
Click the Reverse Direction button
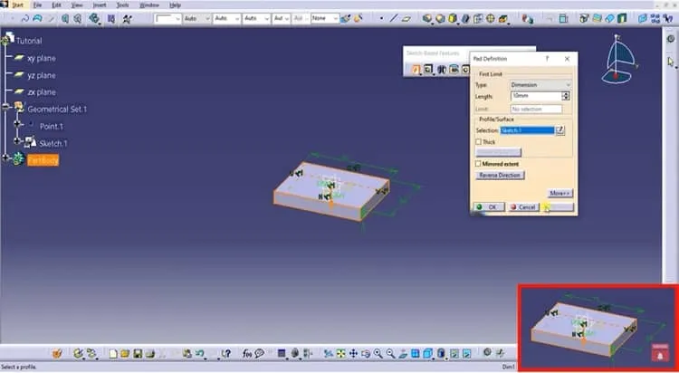pos(500,175)
